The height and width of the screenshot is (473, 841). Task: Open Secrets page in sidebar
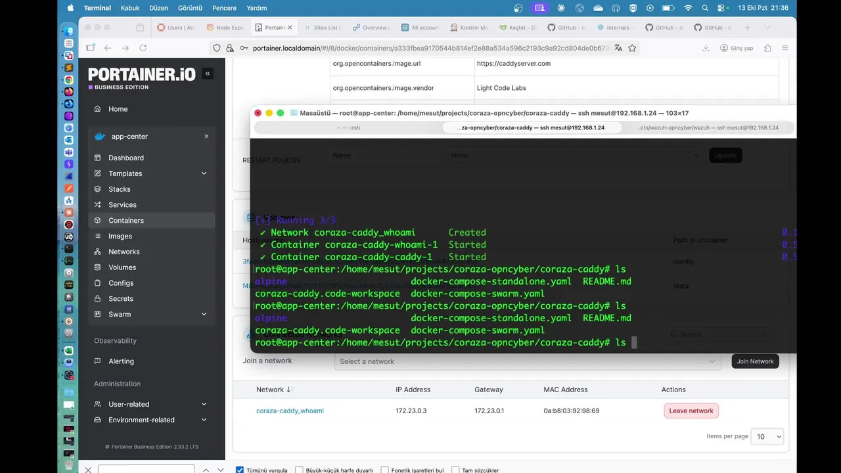click(x=120, y=299)
